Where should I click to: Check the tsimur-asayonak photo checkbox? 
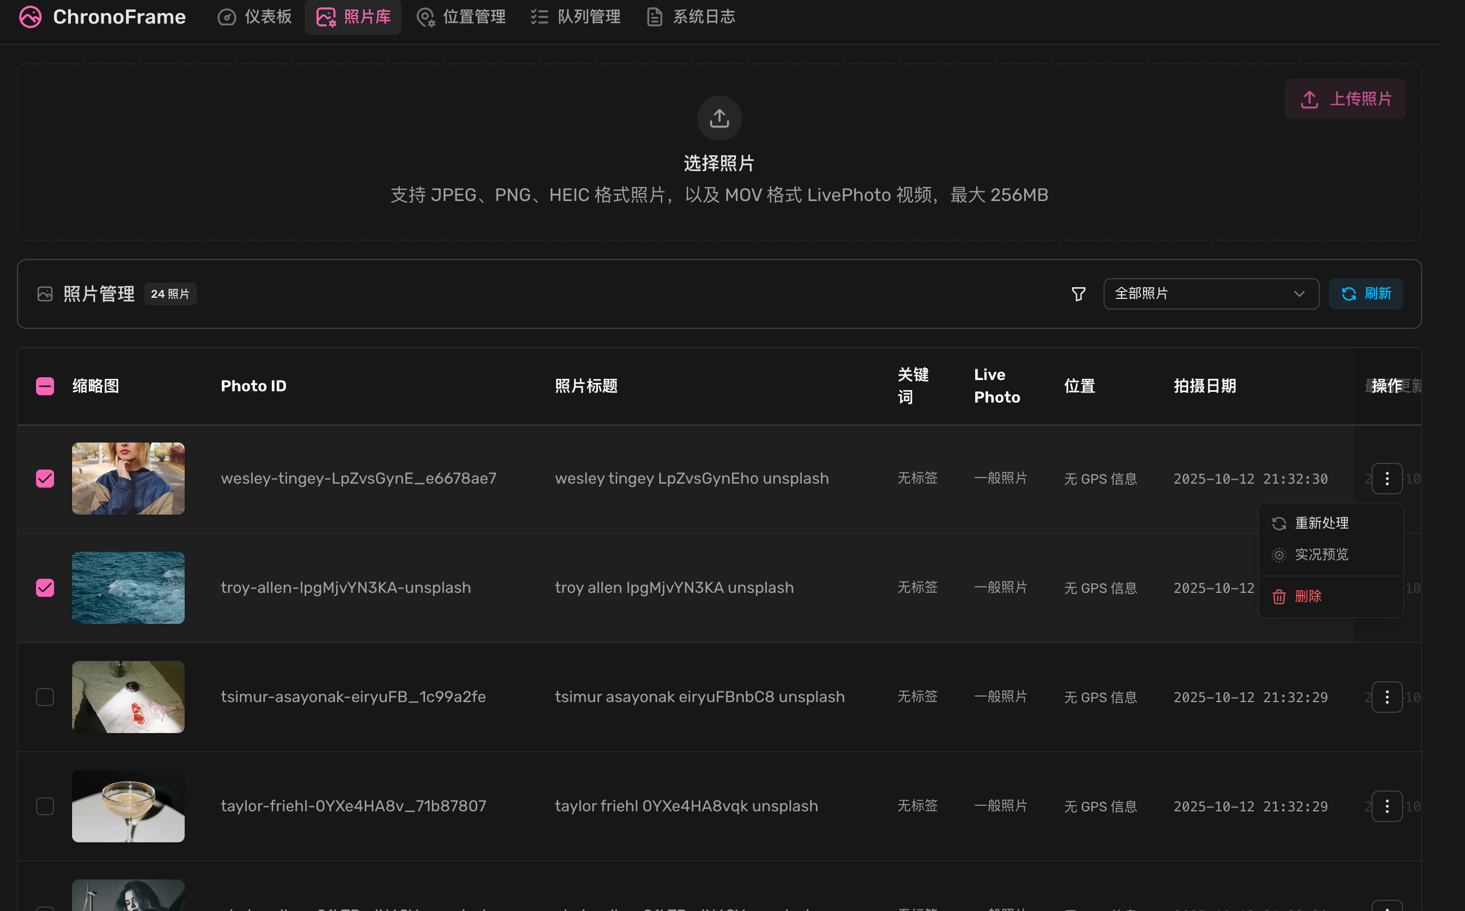(45, 697)
